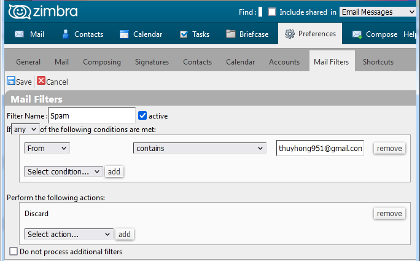
Task: Enable Do not process additional filters
Action: pos(14,251)
